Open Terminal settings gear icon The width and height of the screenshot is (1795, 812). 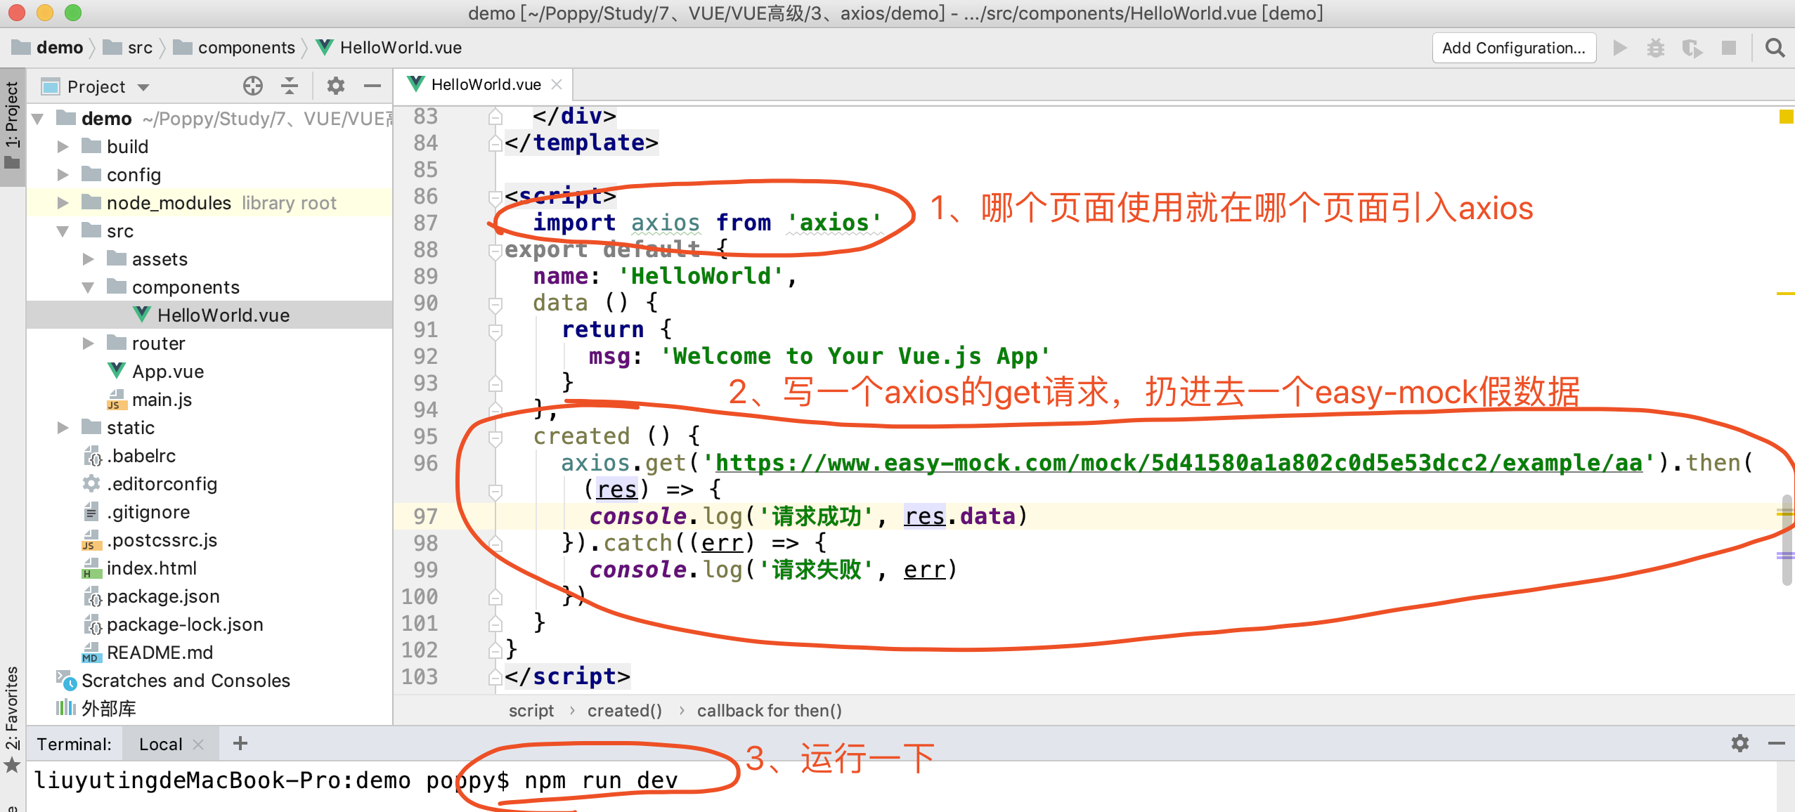click(1739, 743)
